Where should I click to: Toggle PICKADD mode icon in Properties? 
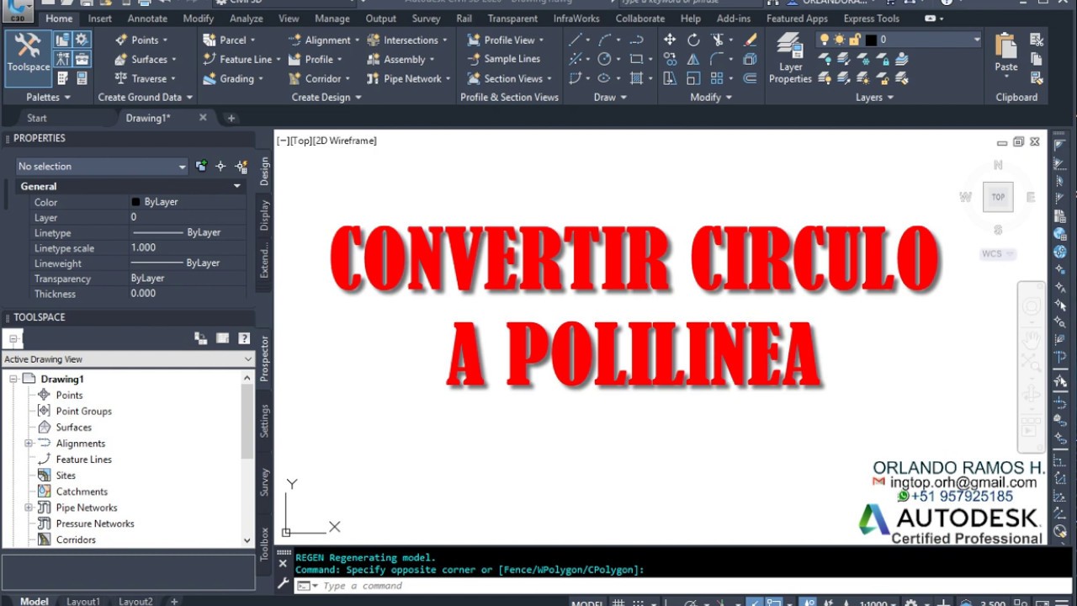[x=201, y=167]
